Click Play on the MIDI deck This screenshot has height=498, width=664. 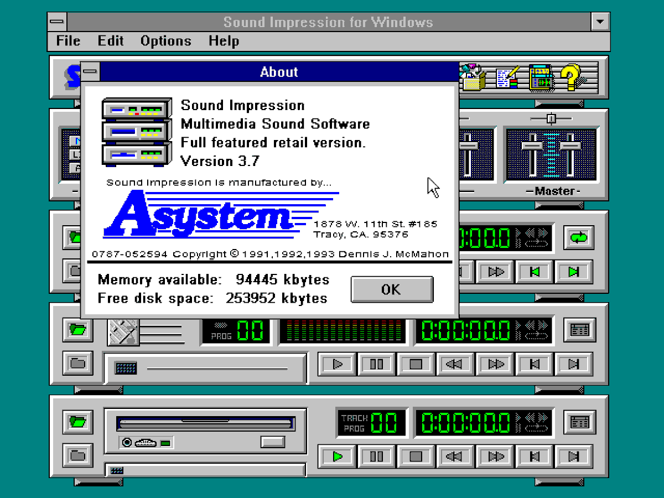tap(337, 364)
